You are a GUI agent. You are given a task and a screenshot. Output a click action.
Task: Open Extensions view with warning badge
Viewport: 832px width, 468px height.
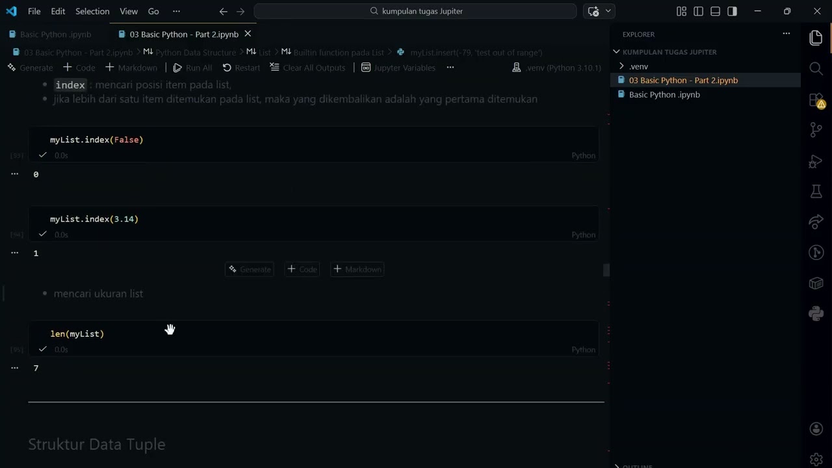816,100
